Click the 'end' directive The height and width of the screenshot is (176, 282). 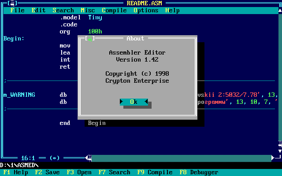(x=65, y=123)
